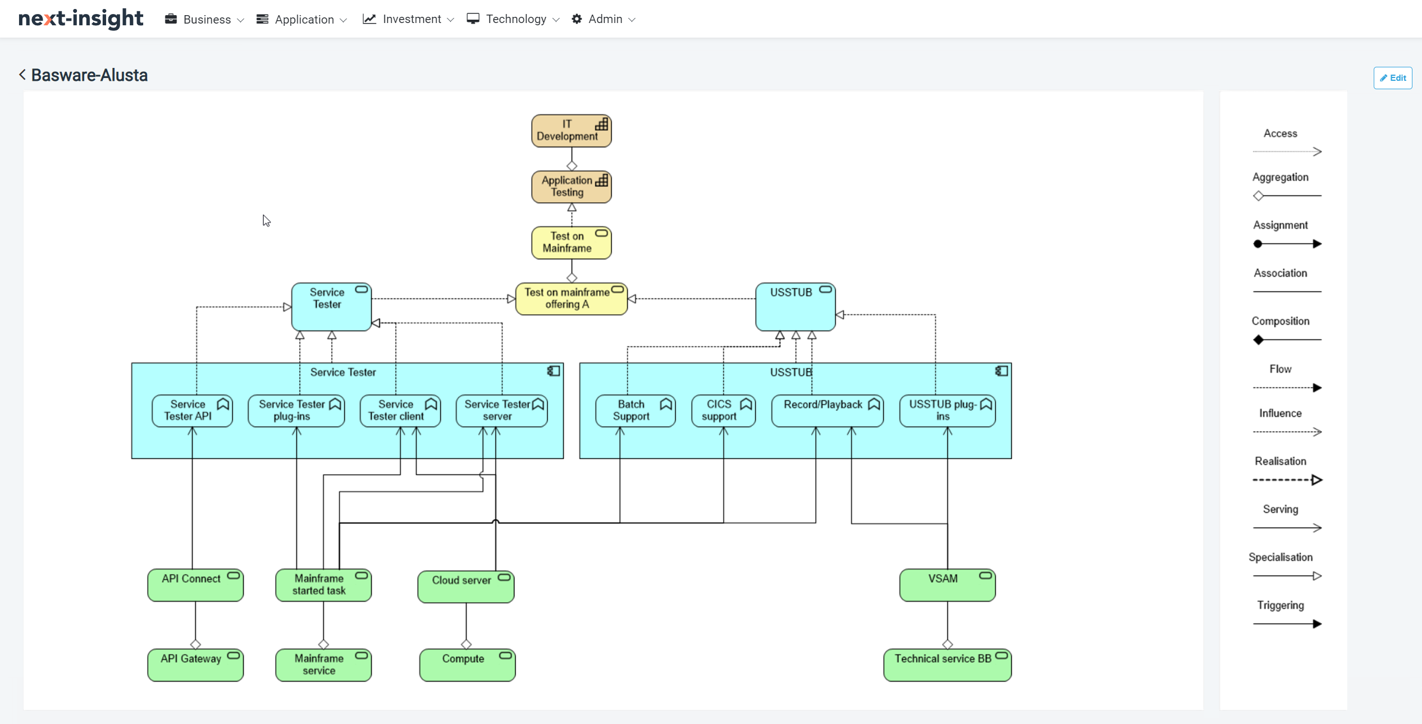Click the function icon on Batch Support
This screenshot has height=724, width=1422.
pyautogui.click(x=666, y=404)
